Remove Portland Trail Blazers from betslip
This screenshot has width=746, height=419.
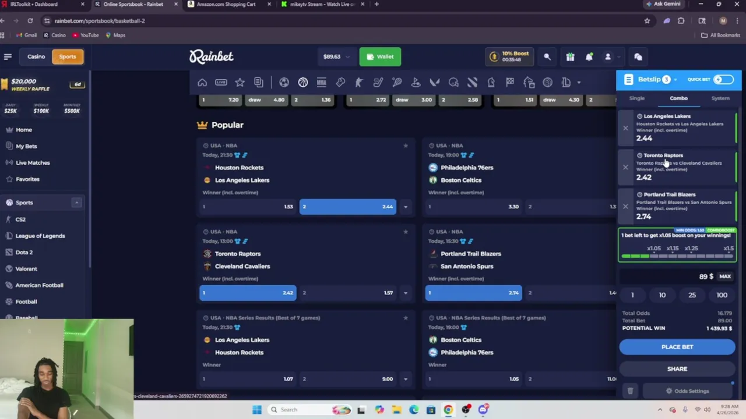pos(625,206)
